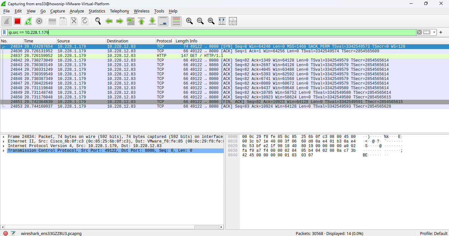449x236 pixels.
Task: Open the View menu
Action: 31,11
